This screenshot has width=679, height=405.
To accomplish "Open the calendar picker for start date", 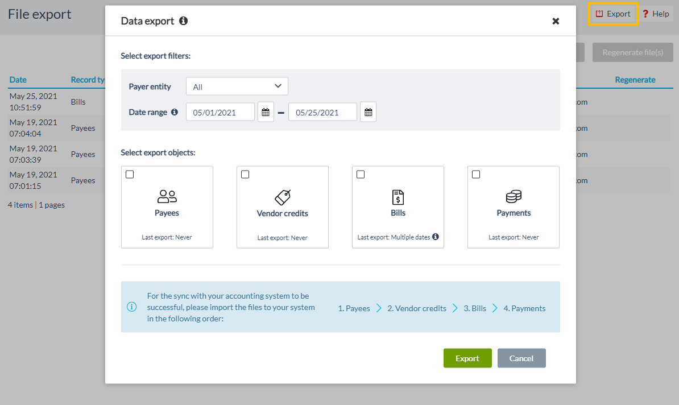I will click(x=265, y=111).
